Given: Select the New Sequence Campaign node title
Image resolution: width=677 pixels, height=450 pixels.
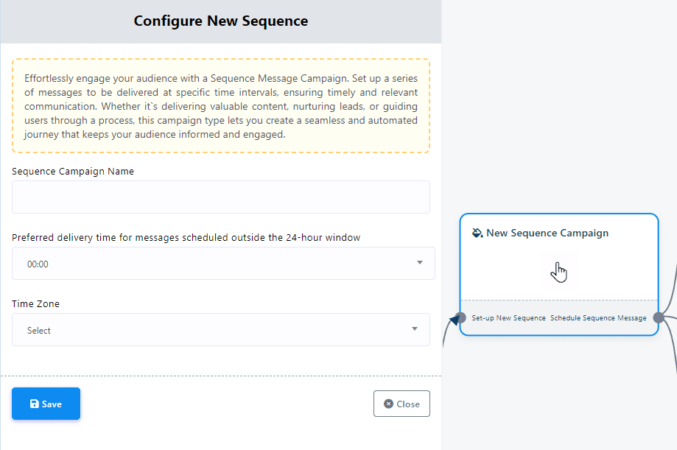Looking at the screenshot, I should [x=547, y=233].
